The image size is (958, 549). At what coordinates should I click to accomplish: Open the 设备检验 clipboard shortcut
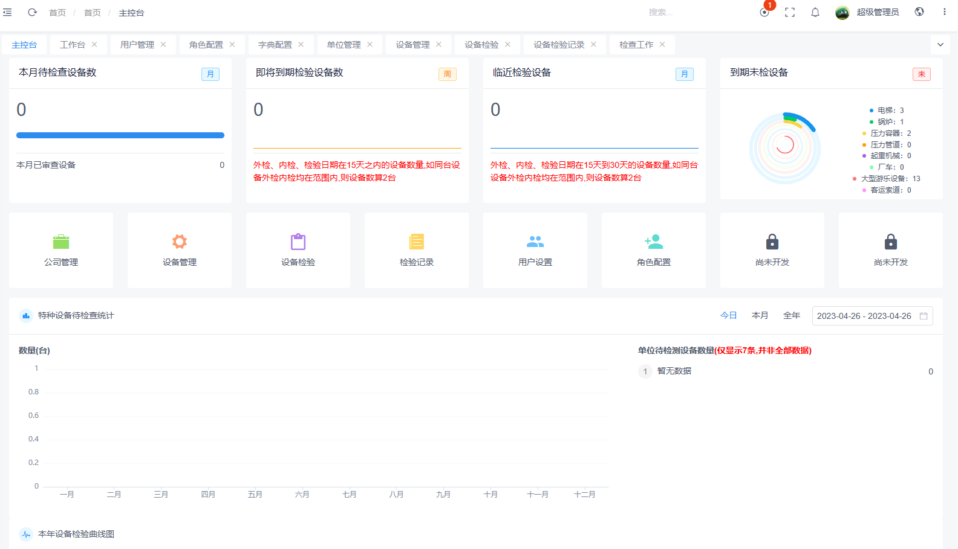(x=298, y=250)
